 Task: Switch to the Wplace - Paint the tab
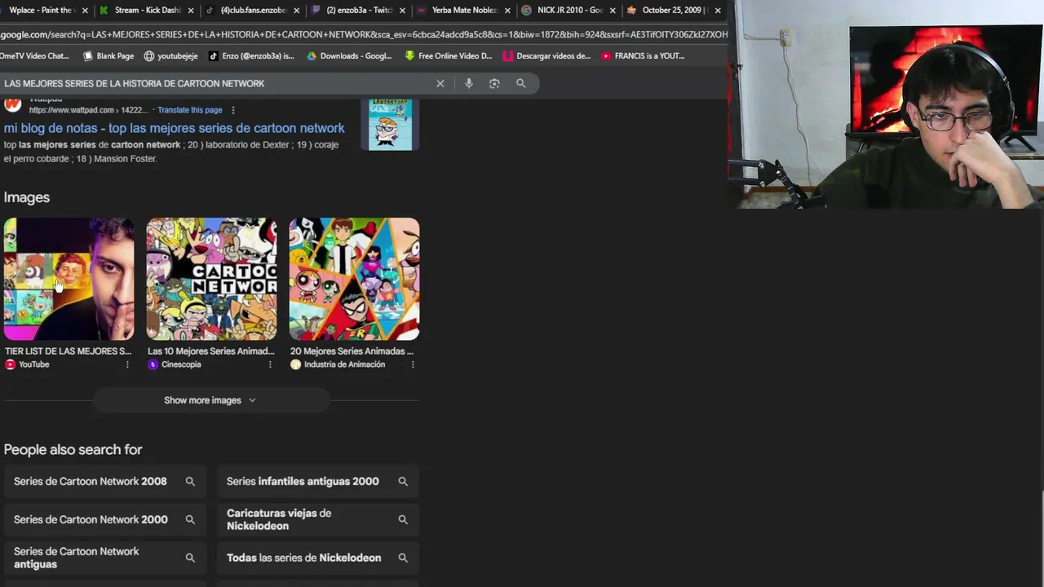41,11
